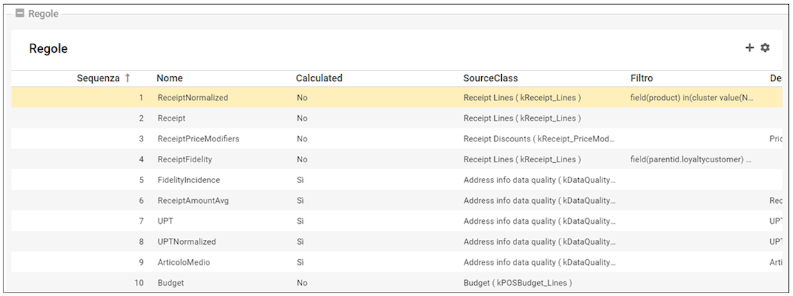Select the UPTNormalized rule row
The width and height of the screenshot is (793, 296).
[x=186, y=242]
